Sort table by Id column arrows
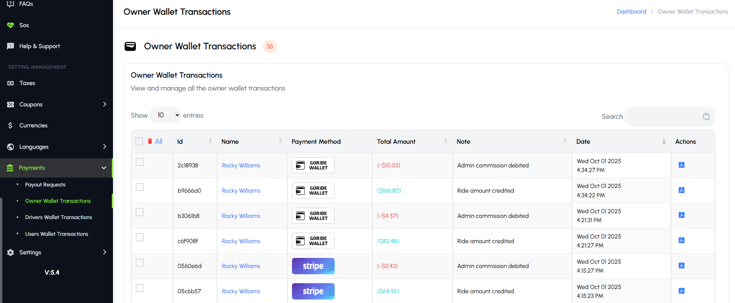Screen dimensions: 735x303 210,141
